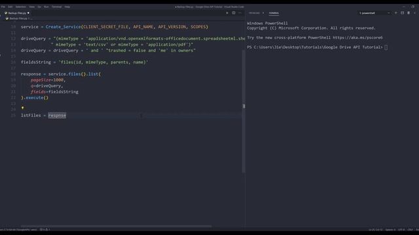Click the UTF-8 encoding status entry
This screenshot has width=419, height=235.
[401, 229]
